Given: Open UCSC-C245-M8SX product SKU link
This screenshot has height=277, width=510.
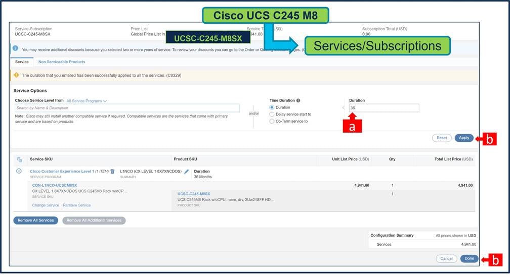Looking at the screenshot, I should coord(194,194).
